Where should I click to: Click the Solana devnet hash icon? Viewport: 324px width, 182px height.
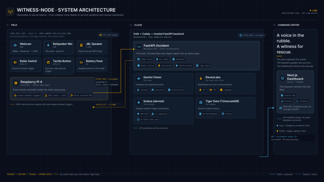coord(139,102)
